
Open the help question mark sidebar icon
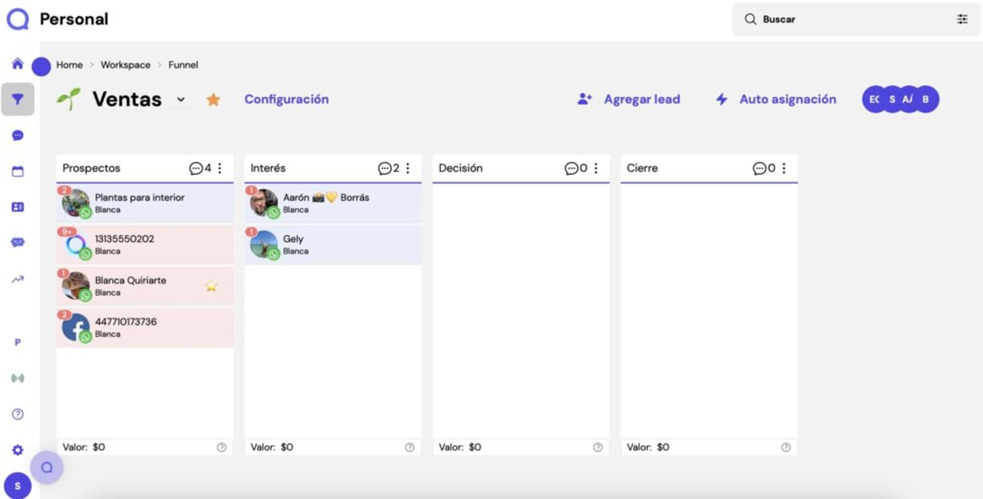coord(18,414)
